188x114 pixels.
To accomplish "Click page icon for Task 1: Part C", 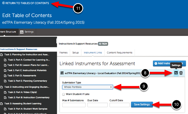I will (x=5, y=70).
